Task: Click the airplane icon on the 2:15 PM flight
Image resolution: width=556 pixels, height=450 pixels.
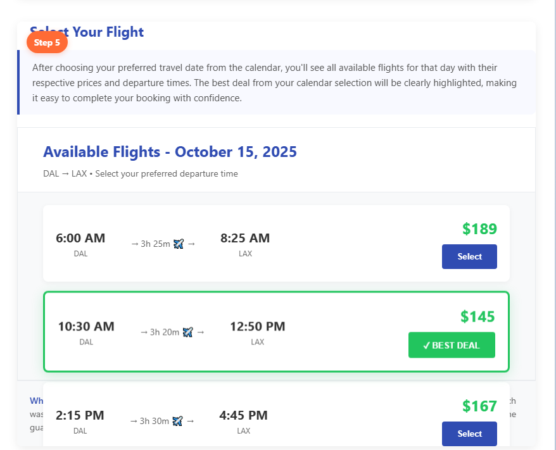Action: (177, 420)
